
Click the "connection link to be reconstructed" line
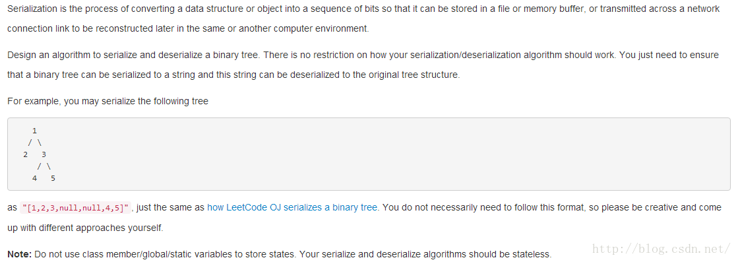(x=188, y=29)
